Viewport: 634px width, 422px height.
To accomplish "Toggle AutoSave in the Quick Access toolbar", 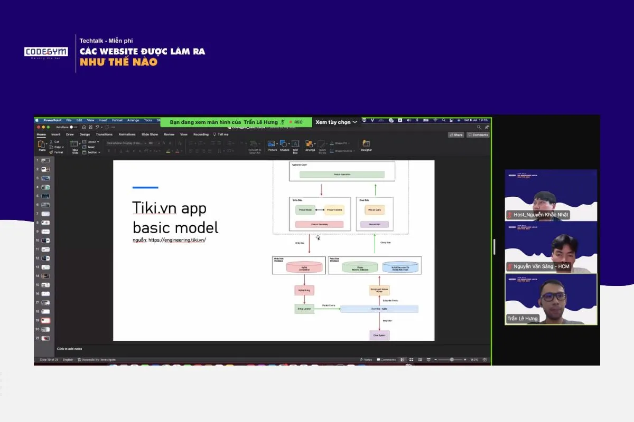I will [72, 127].
